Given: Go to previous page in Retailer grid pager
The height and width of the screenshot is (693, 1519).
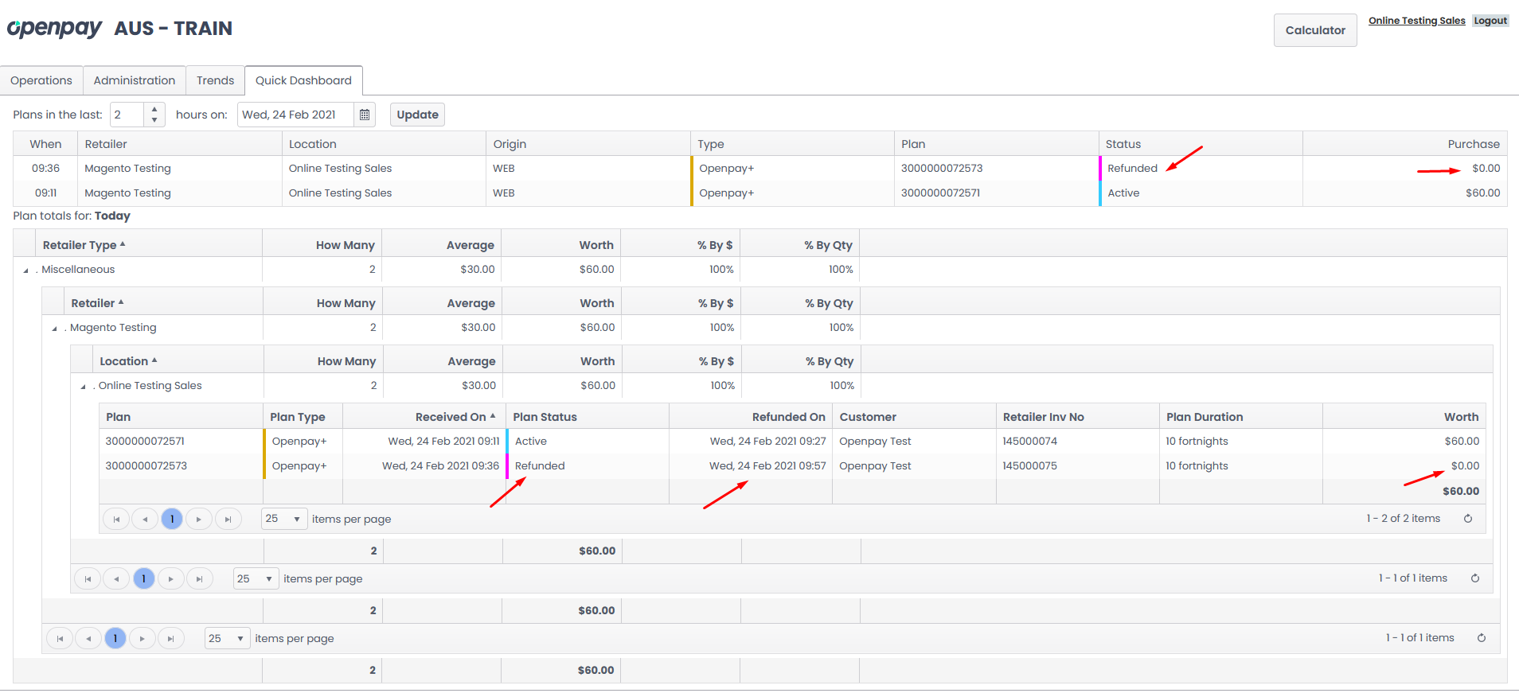Looking at the screenshot, I should [x=88, y=639].
